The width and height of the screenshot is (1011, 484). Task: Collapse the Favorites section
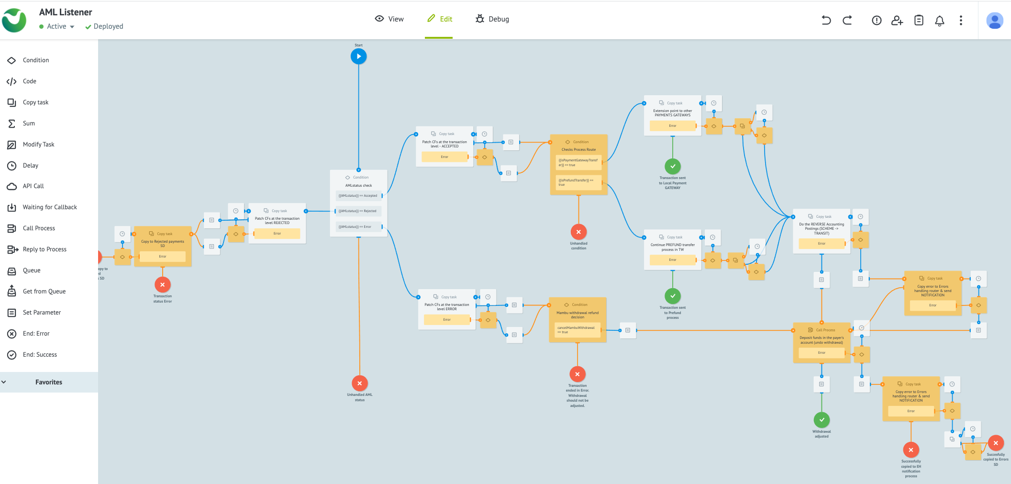(x=4, y=382)
